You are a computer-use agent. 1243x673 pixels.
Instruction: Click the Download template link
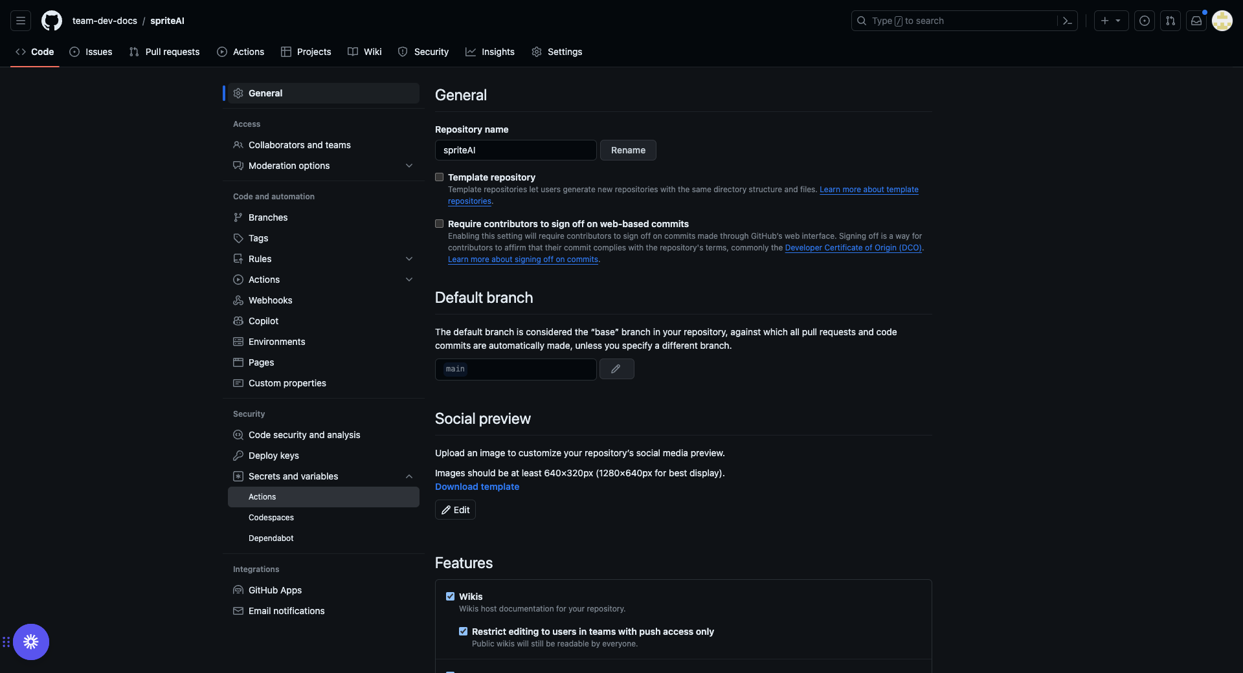(477, 487)
